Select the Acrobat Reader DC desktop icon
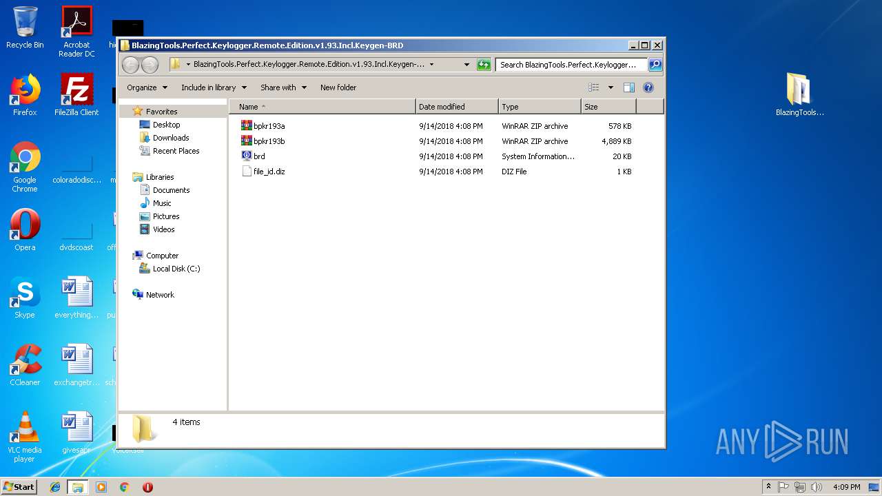The width and height of the screenshot is (882, 496). pos(76,32)
